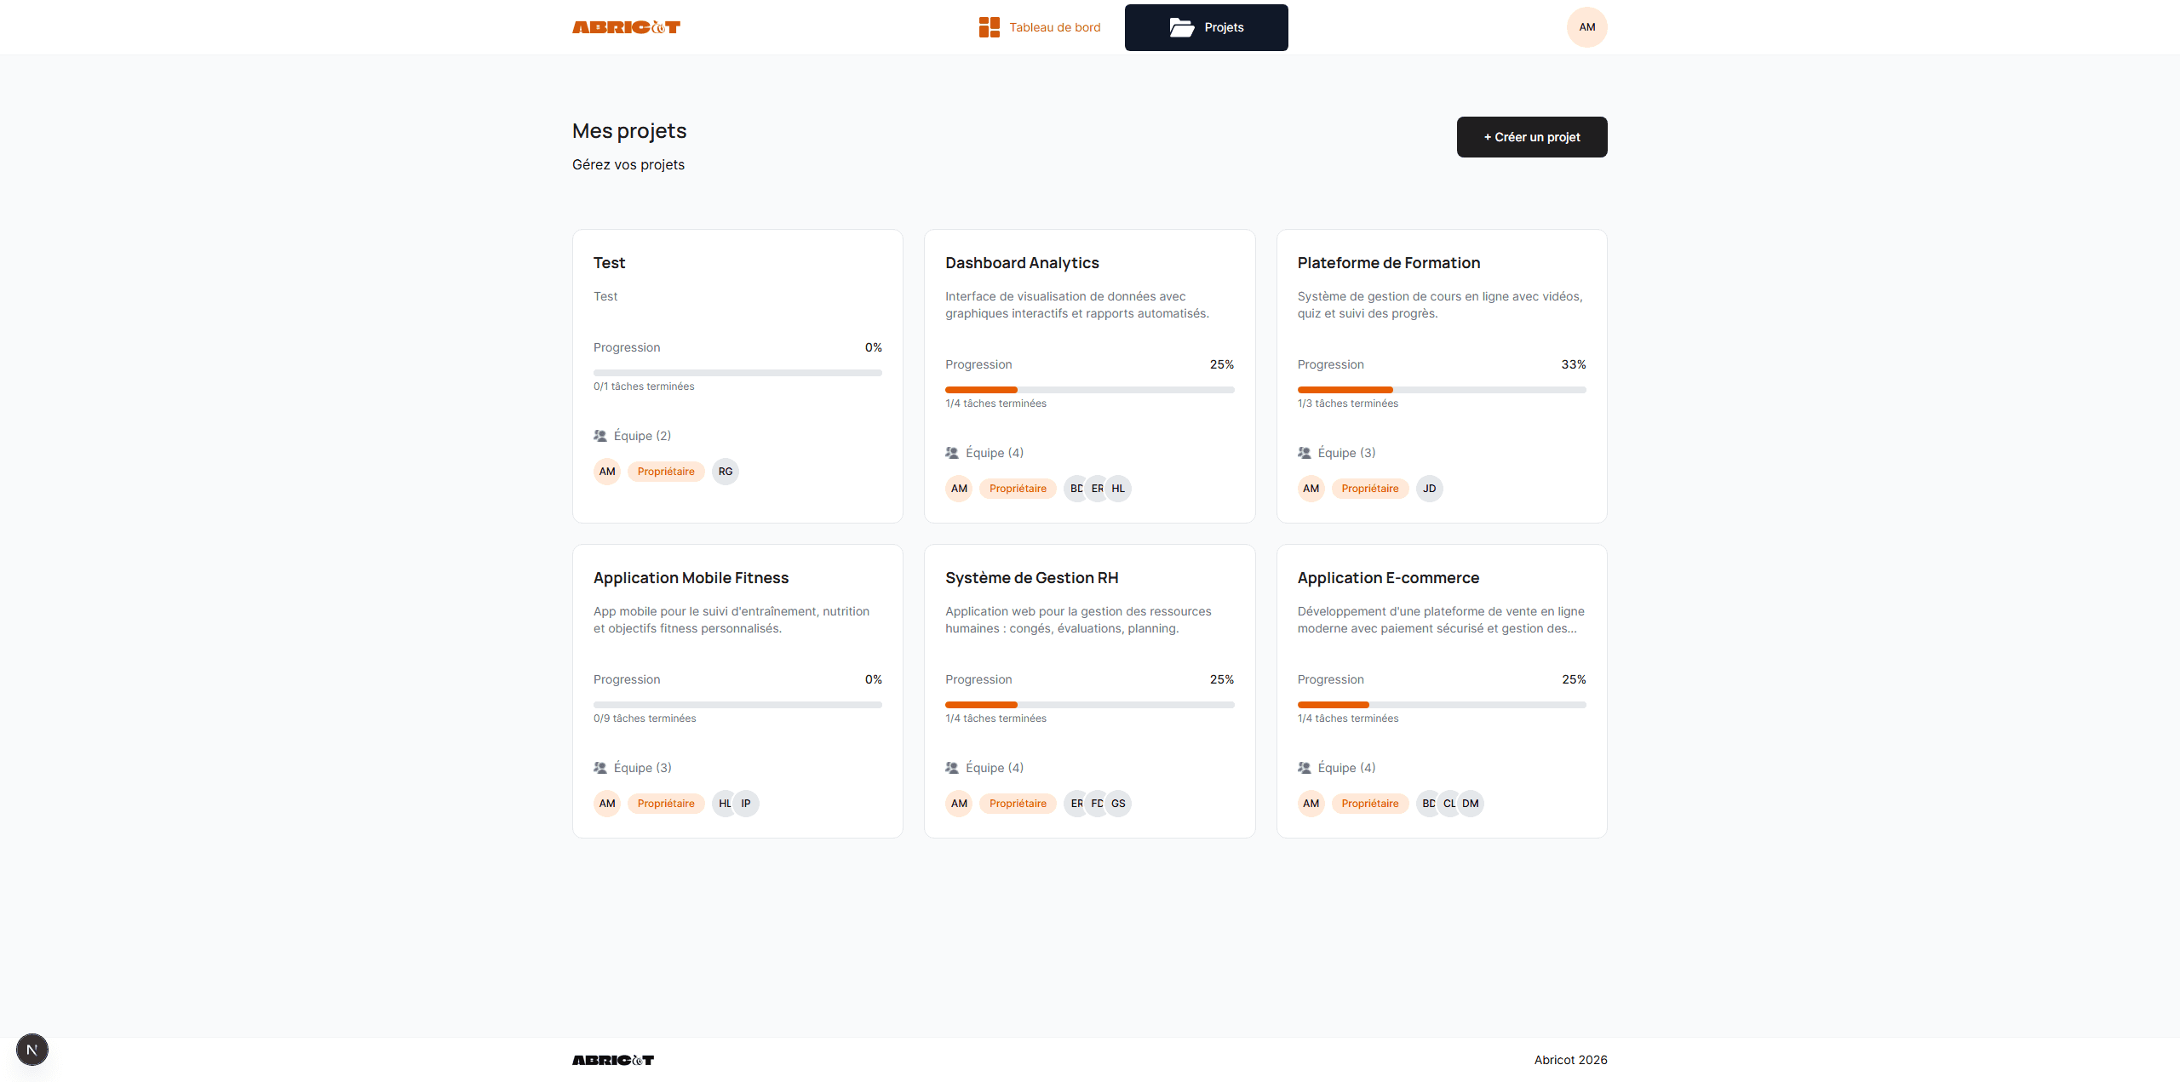Click BD avatar in Application E-commerce card
The image size is (2180, 1082).
(1426, 804)
